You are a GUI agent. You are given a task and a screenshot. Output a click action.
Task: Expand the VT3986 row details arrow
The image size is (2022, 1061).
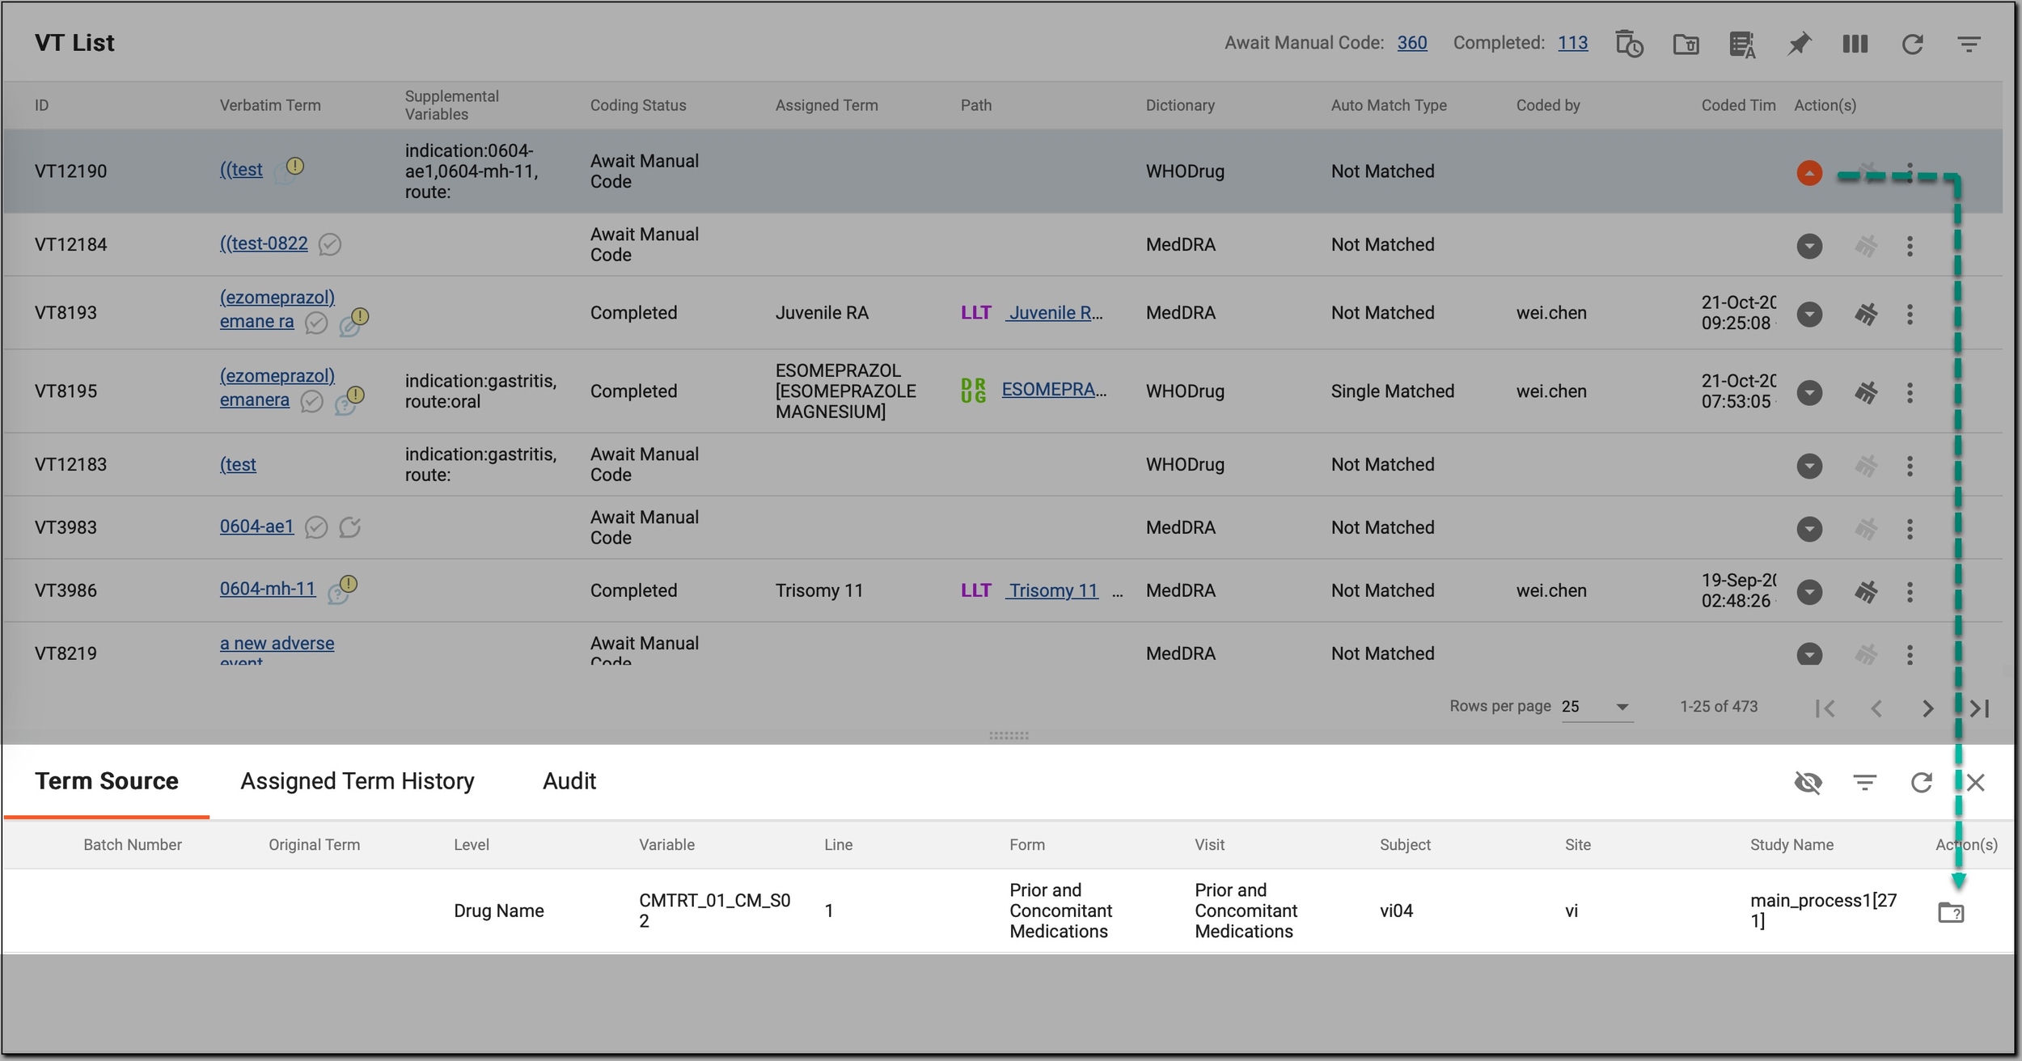[x=1809, y=592]
